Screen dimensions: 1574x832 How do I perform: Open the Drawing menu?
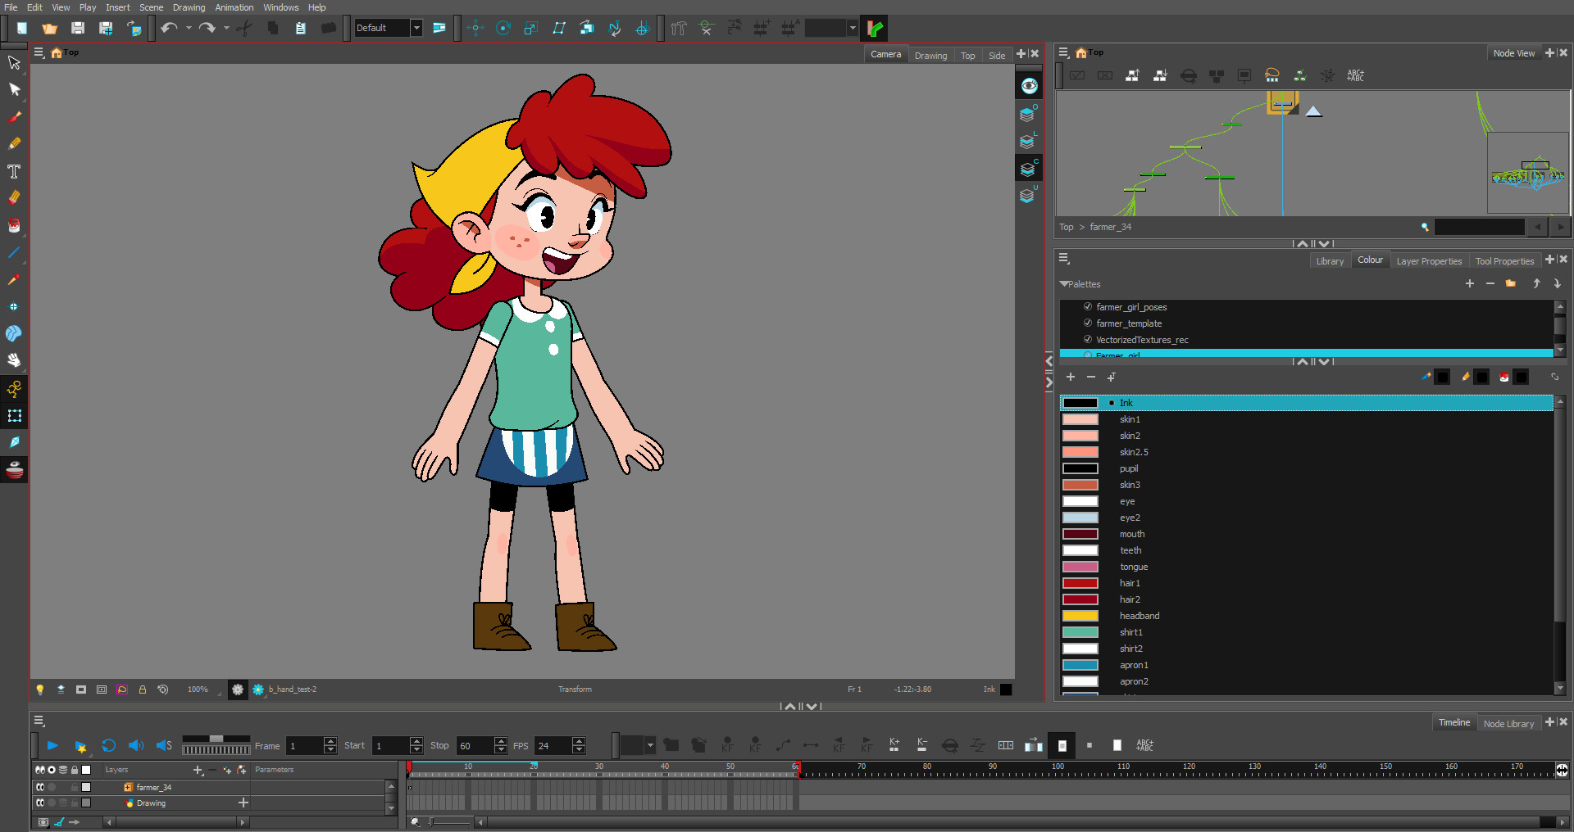click(x=189, y=7)
